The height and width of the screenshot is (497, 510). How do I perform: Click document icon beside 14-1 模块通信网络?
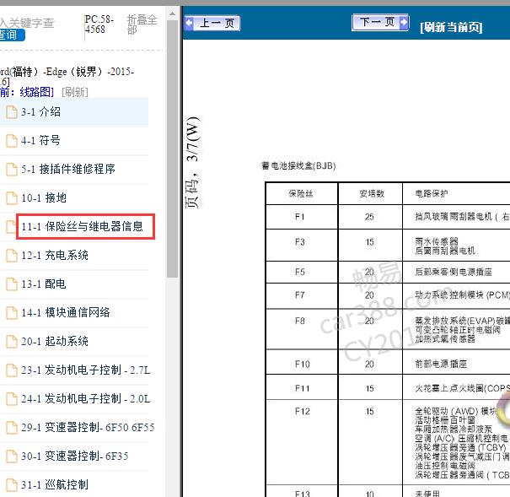(12, 313)
